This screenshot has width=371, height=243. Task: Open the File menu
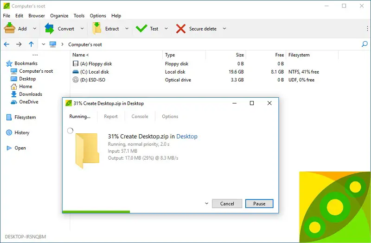(6, 16)
